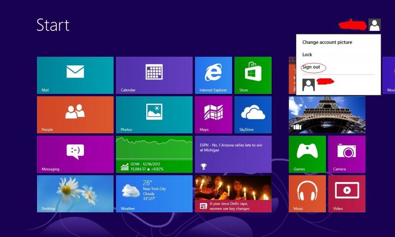Select Lock from the account menu
The height and width of the screenshot is (237, 395).
click(307, 54)
